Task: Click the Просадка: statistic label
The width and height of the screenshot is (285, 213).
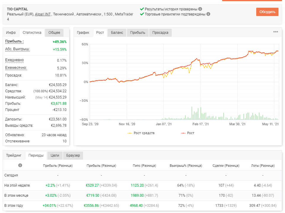Action: [x=13, y=75]
